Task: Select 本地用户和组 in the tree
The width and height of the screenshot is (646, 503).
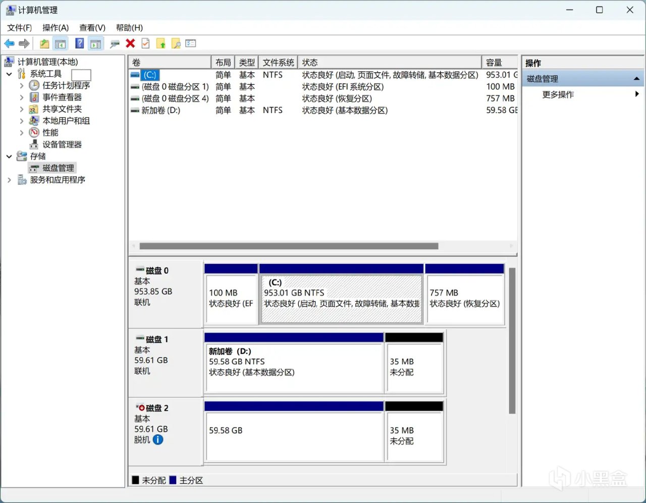Action: [x=66, y=121]
